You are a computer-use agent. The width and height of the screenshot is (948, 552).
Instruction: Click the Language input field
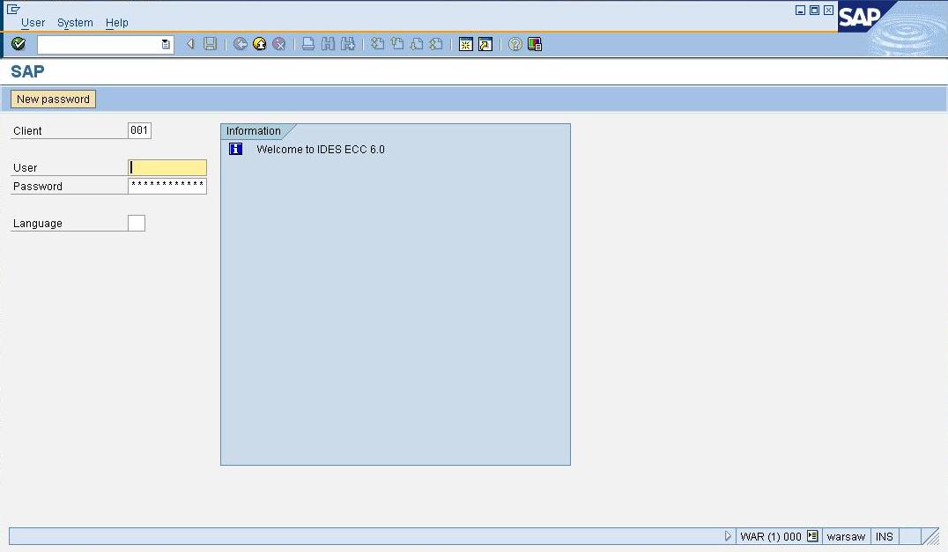(x=137, y=224)
